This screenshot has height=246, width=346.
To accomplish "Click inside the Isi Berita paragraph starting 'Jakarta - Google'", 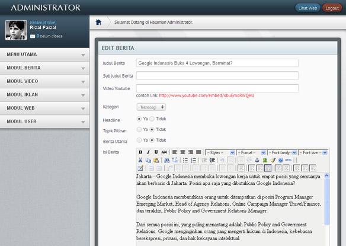I will 228,180.
